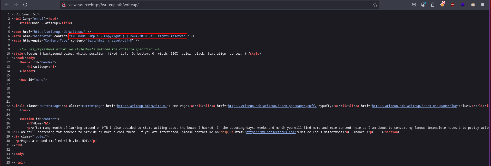
Task: Save page to Pocket
Action: coord(414,5)
